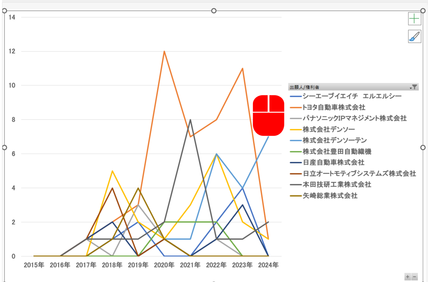Select legend entry シーエーブイエイチ エルエルシー
The height and width of the screenshot is (282, 428).
tap(346, 96)
